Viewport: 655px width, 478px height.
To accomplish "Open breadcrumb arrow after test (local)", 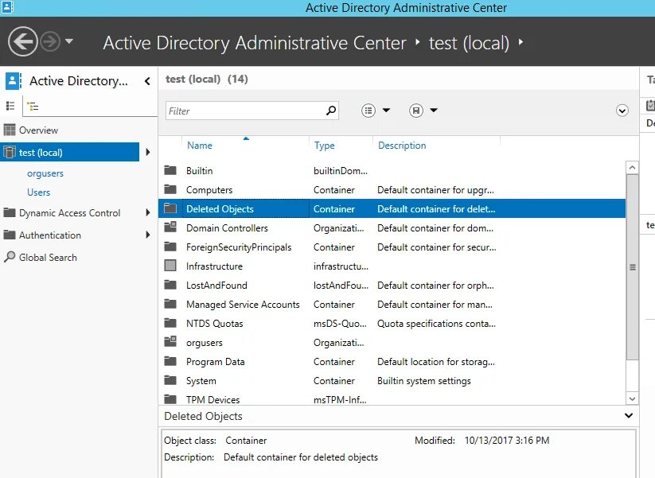I will (520, 41).
